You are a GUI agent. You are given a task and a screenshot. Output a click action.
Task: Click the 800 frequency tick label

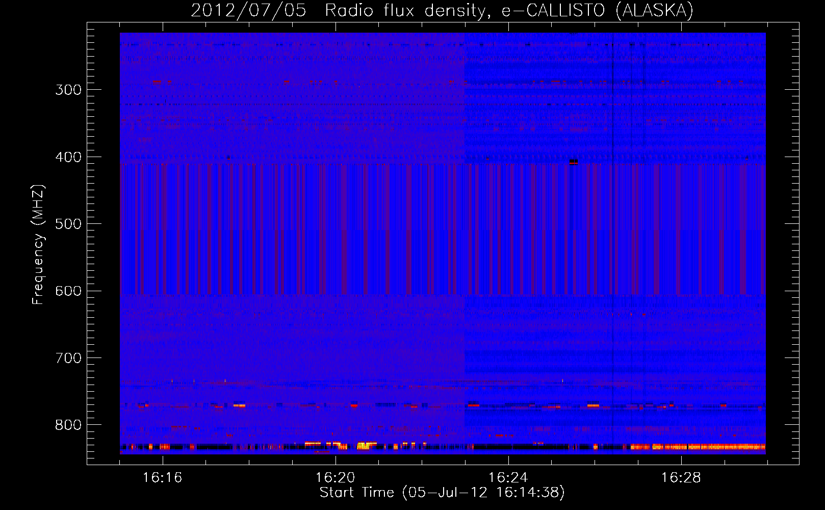coord(68,425)
